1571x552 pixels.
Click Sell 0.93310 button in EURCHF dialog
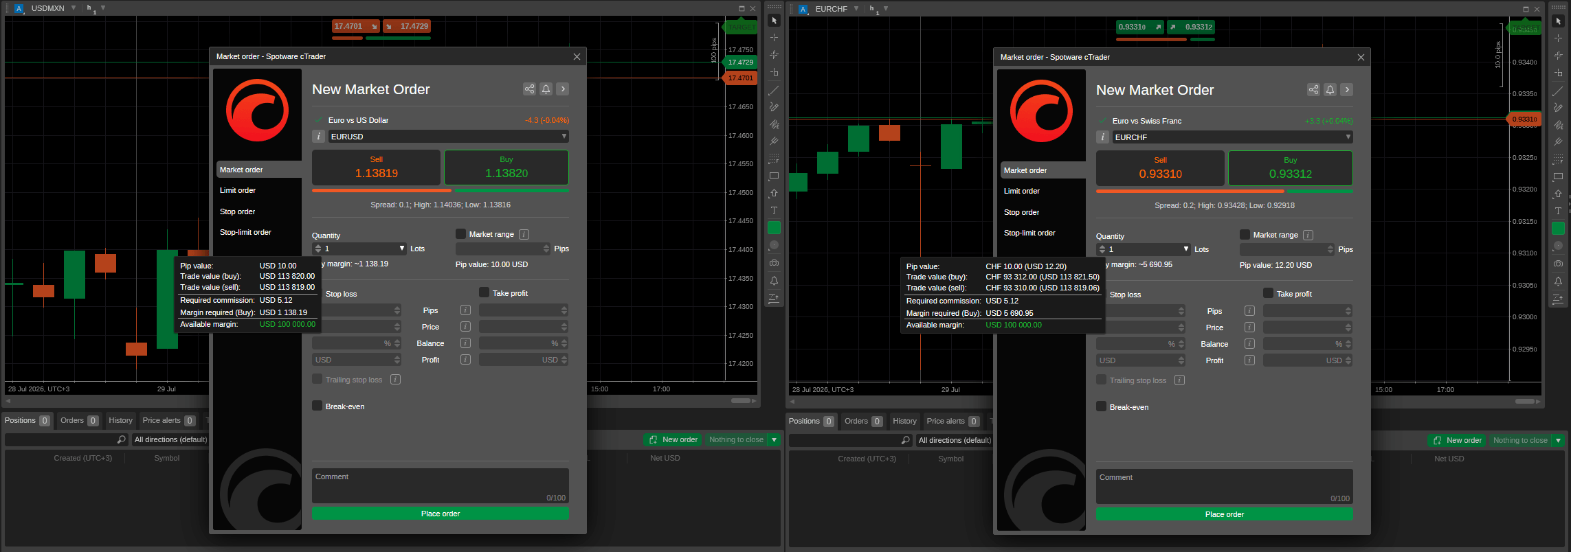(x=1160, y=168)
